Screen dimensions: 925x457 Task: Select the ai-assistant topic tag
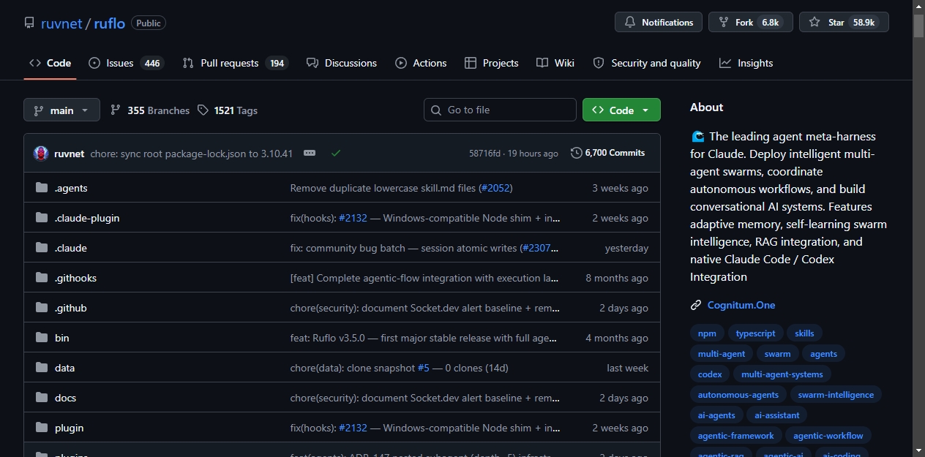tap(777, 415)
